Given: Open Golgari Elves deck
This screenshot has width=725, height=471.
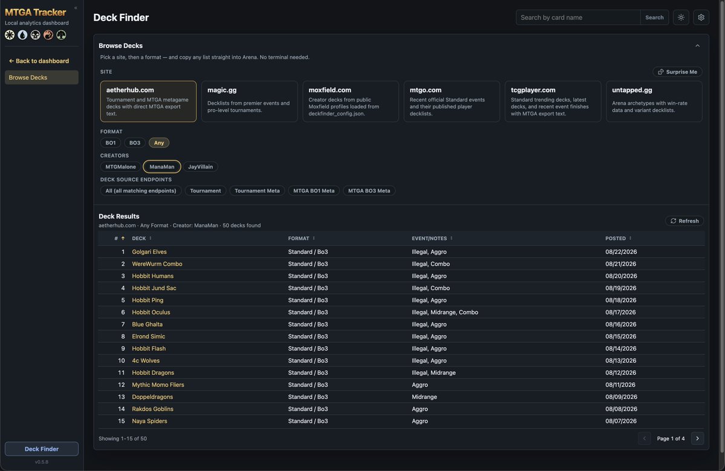Looking at the screenshot, I should click(x=149, y=252).
